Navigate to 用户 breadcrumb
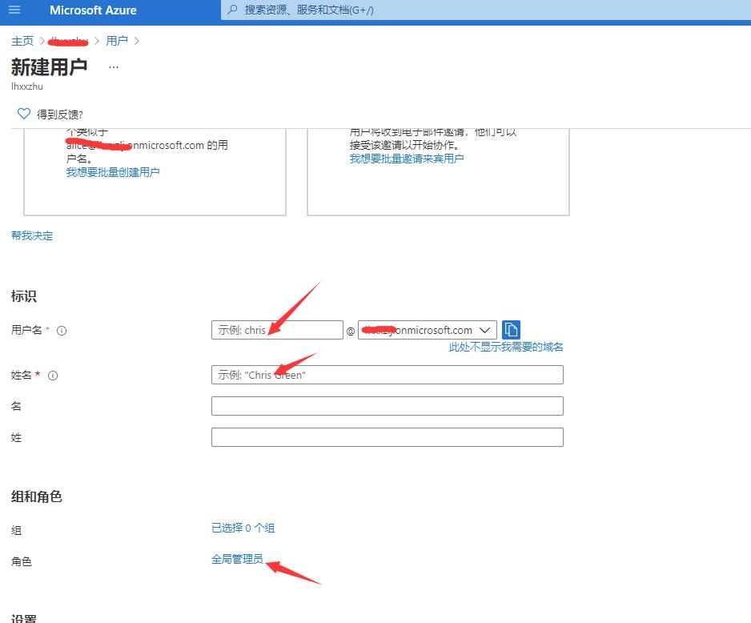Viewport: 751px width, 623px height. pos(117,41)
